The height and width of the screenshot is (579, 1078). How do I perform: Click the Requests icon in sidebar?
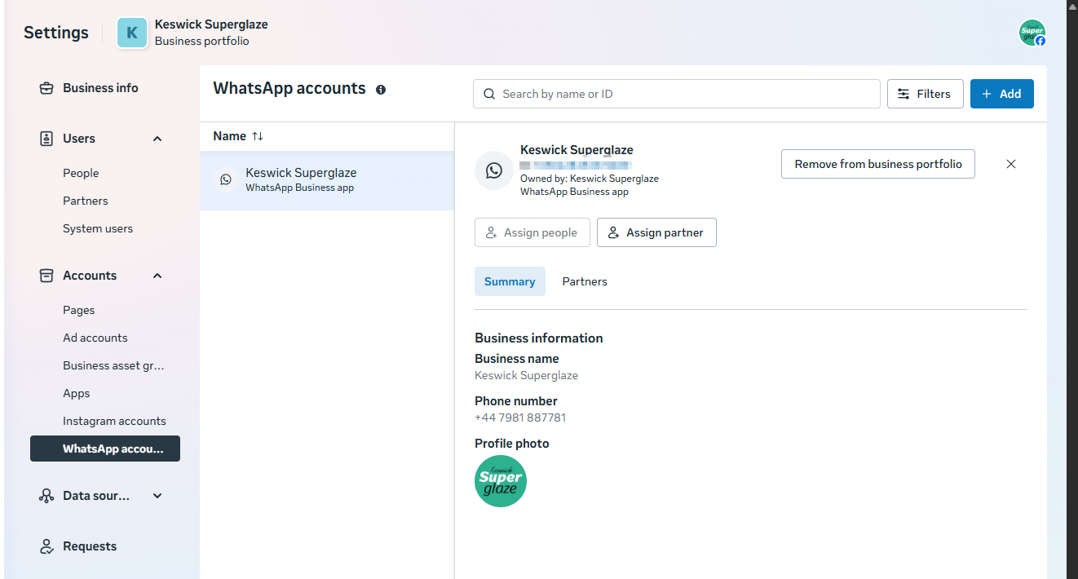pyautogui.click(x=46, y=546)
